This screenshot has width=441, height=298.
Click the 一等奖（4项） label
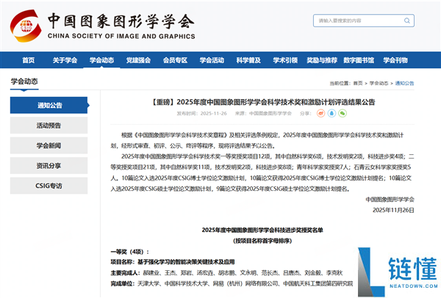pyautogui.click(x=130, y=252)
